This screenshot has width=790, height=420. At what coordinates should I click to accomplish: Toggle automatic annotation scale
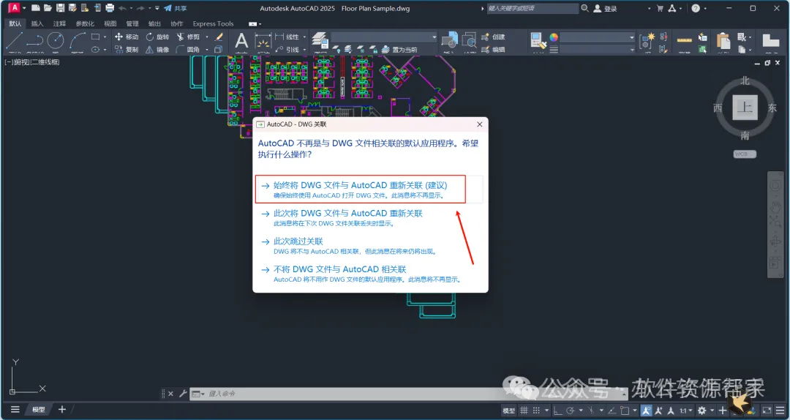659,410
